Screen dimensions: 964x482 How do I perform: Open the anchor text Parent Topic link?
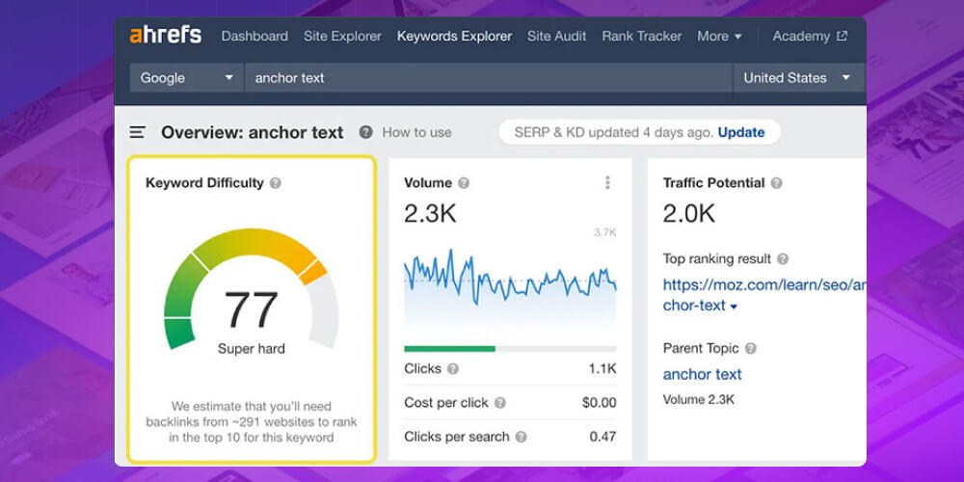702,374
